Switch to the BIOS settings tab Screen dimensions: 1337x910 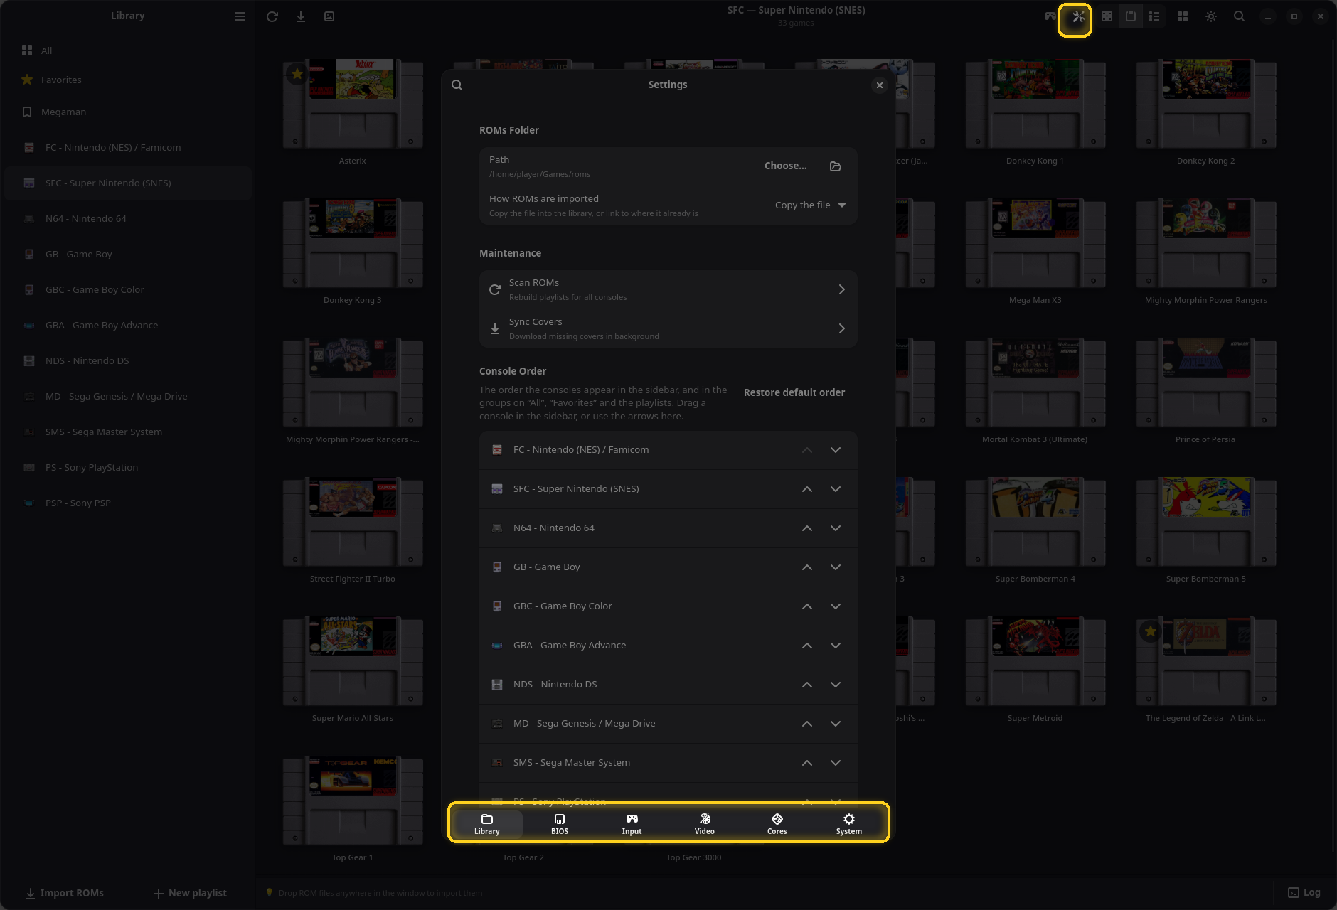click(x=560, y=824)
